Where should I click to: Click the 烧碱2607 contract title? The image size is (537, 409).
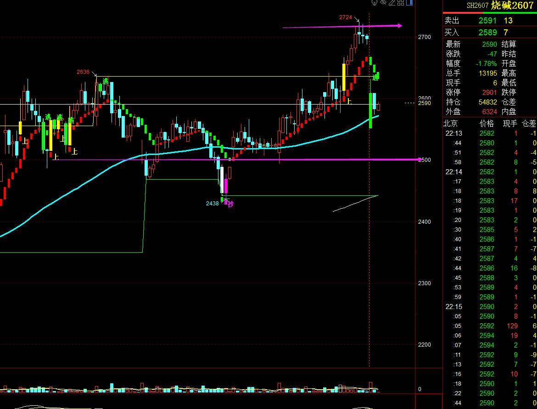click(x=512, y=5)
